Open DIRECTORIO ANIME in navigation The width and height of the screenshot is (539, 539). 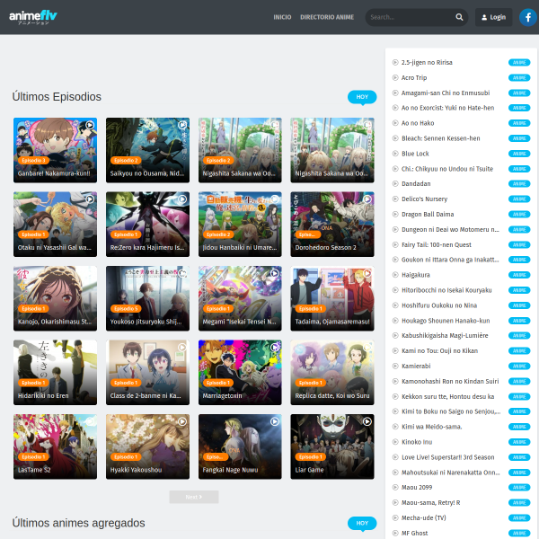pyautogui.click(x=327, y=17)
